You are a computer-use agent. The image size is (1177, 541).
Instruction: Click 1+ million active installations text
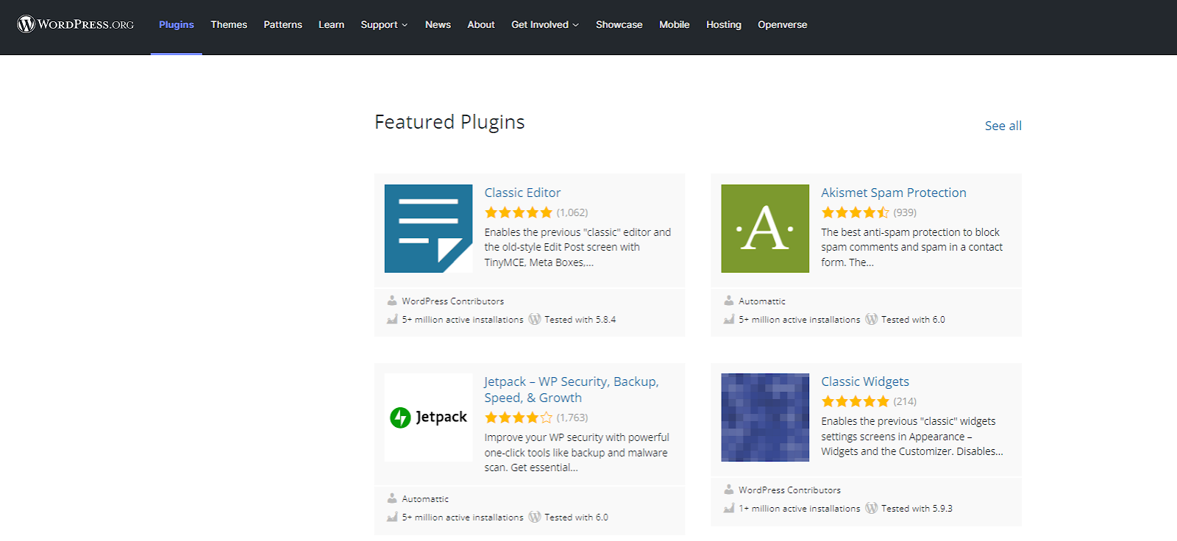pos(799,509)
